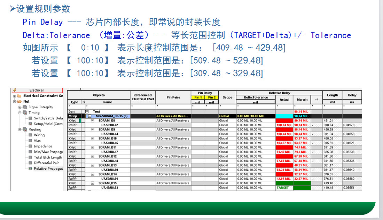Collapse the Timing tree node
Screen dimensions: 383x220
20,113
